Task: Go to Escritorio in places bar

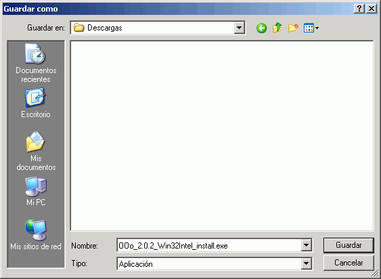Action: pos(36,103)
